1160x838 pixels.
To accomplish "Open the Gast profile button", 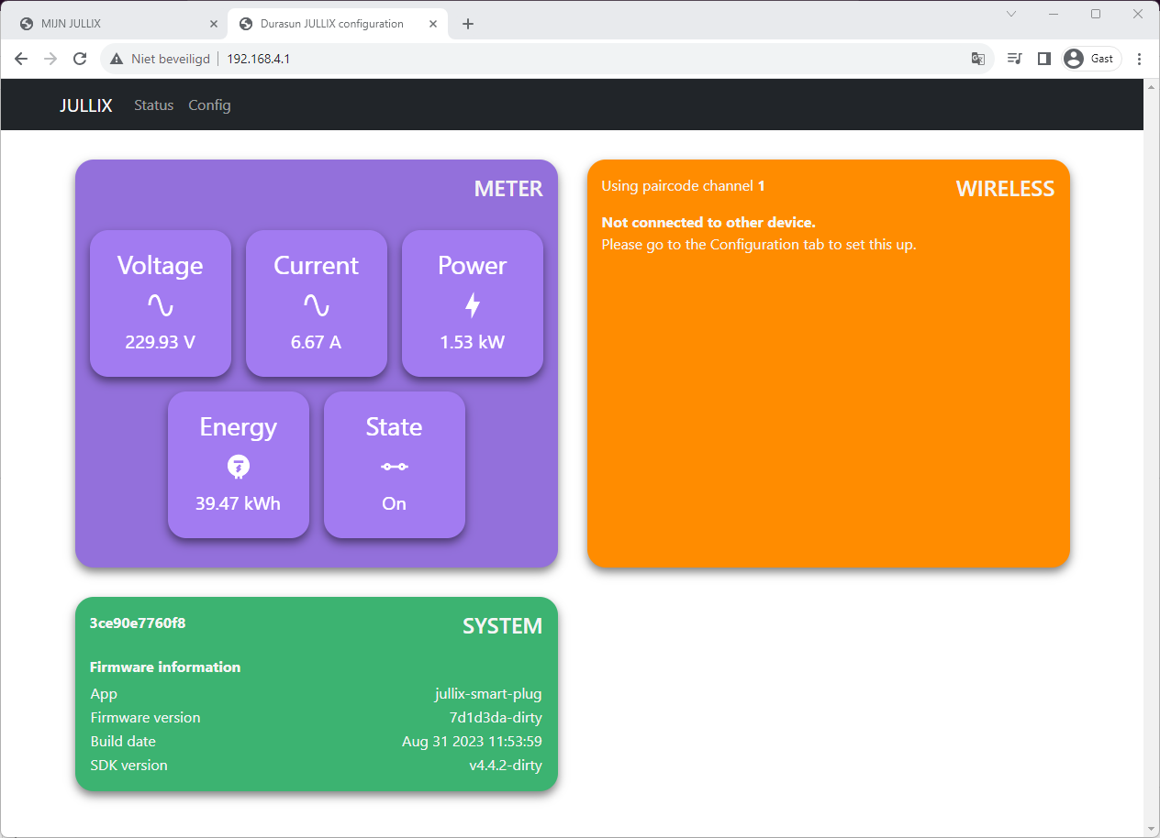I will pyautogui.click(x=1091, y=59).
